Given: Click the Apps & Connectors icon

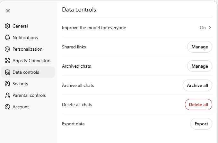Looking at the screenshot, I should (7, 61).
